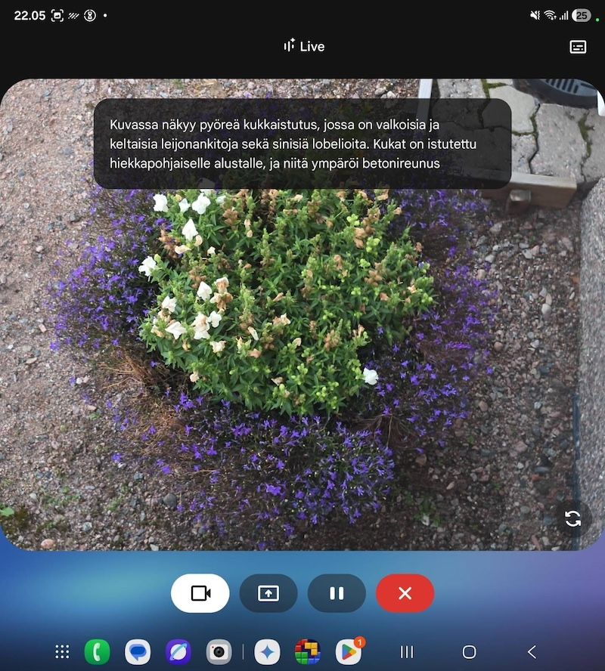605x671 pixels.
Task: End the Live session with red X
Action: 405,593
